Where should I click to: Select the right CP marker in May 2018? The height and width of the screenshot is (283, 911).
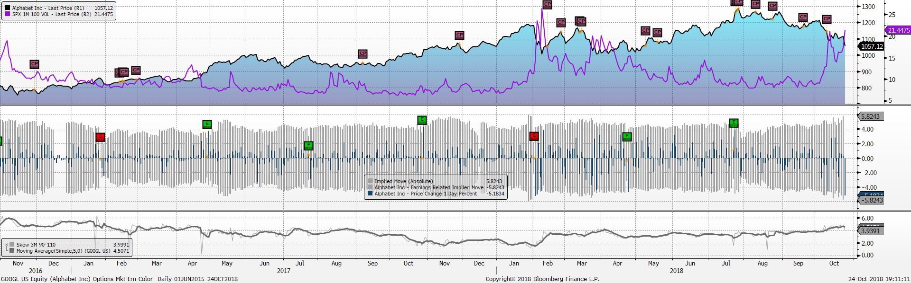[657, 32]
